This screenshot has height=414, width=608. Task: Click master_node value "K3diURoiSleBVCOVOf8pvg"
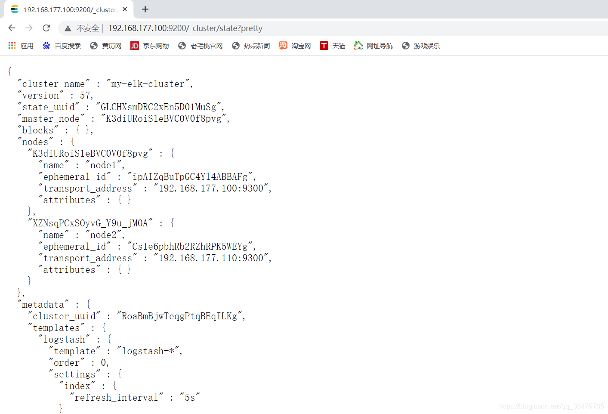[x=164, y=118]
